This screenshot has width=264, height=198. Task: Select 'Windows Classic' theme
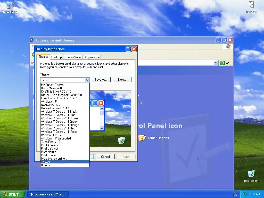point(65,135)
